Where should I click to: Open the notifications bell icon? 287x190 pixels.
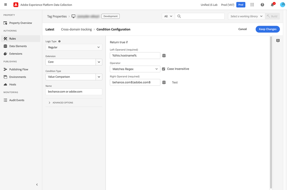(x=272, y=5)
